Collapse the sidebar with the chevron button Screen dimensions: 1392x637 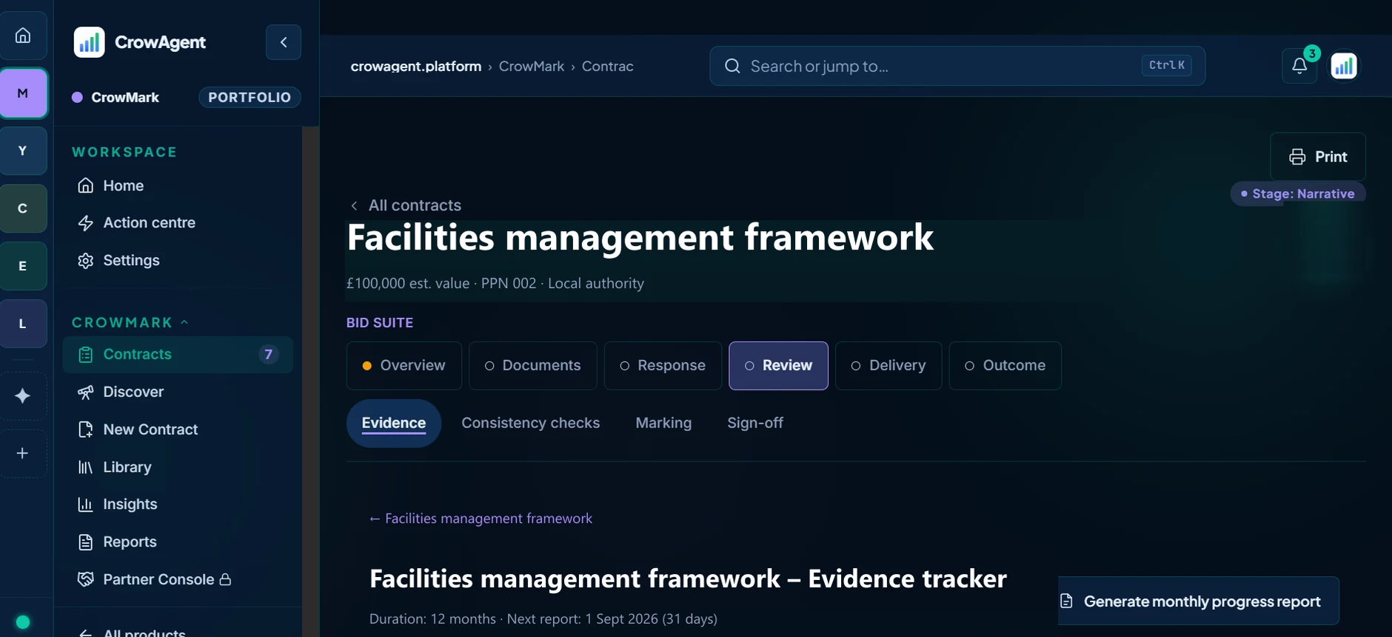(284, 42)
